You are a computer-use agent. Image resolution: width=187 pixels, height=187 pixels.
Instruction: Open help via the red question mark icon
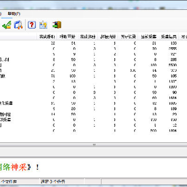coord(32,25)
